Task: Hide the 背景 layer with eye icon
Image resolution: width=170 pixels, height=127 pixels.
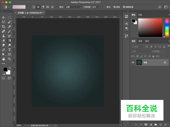Action: 133,62
